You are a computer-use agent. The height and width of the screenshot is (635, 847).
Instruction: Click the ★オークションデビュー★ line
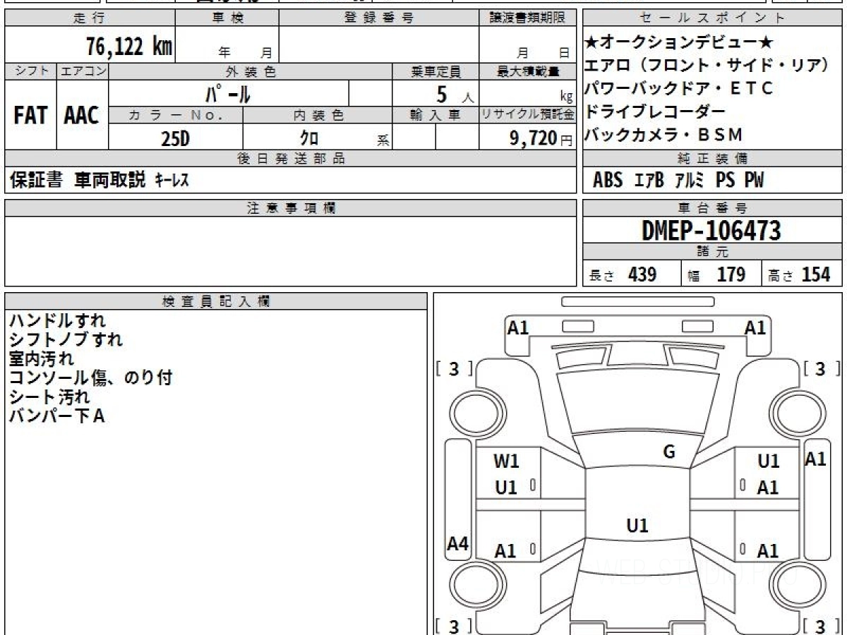coord(680,42)
